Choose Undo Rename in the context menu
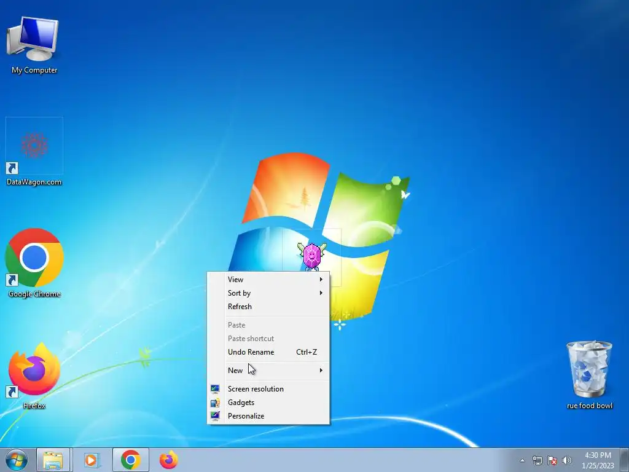The image size is (629, 472). (x=268, y=352)
